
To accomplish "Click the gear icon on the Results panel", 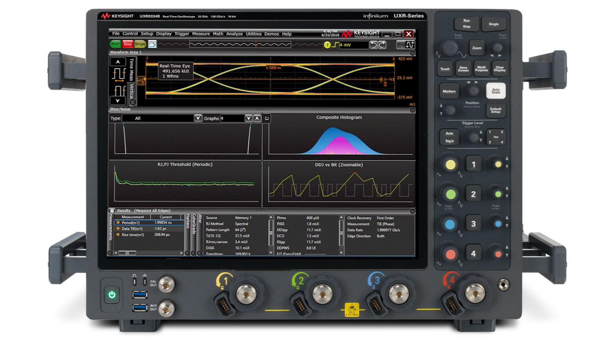I will click(112, 210).
